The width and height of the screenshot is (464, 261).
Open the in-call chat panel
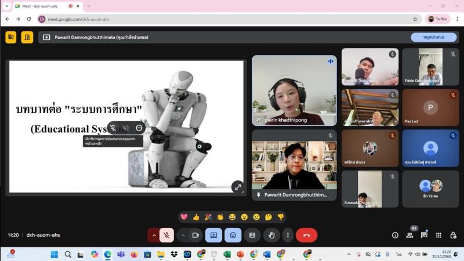click(424, 235)
